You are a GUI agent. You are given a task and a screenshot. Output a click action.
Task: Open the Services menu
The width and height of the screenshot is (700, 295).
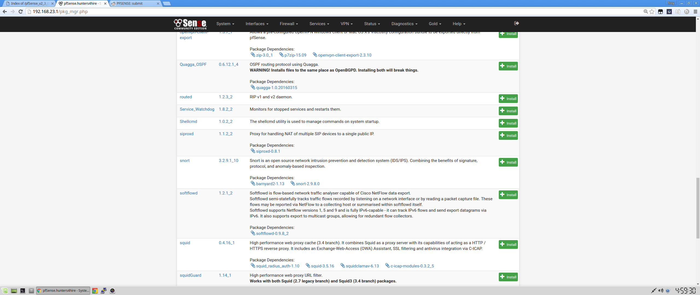pos(319,24)
